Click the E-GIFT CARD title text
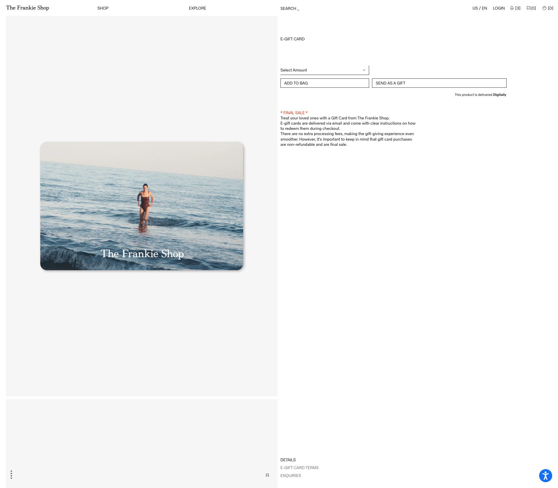Viewport: 558px width, 488px height. pos(292,39)
